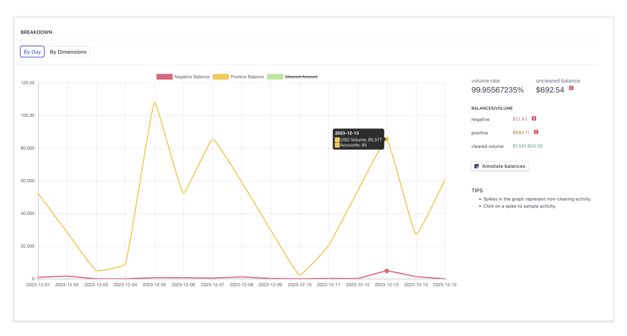Click the note icon in Annotate balances
The width and height of the screenshot is (627, 336).
tap(476, 166)
